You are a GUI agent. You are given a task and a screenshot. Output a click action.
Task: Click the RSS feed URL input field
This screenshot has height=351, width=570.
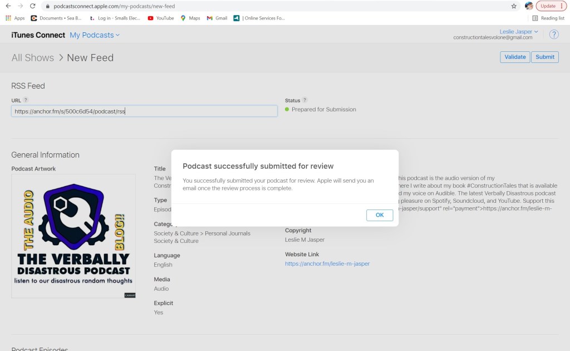click(144, 111)
